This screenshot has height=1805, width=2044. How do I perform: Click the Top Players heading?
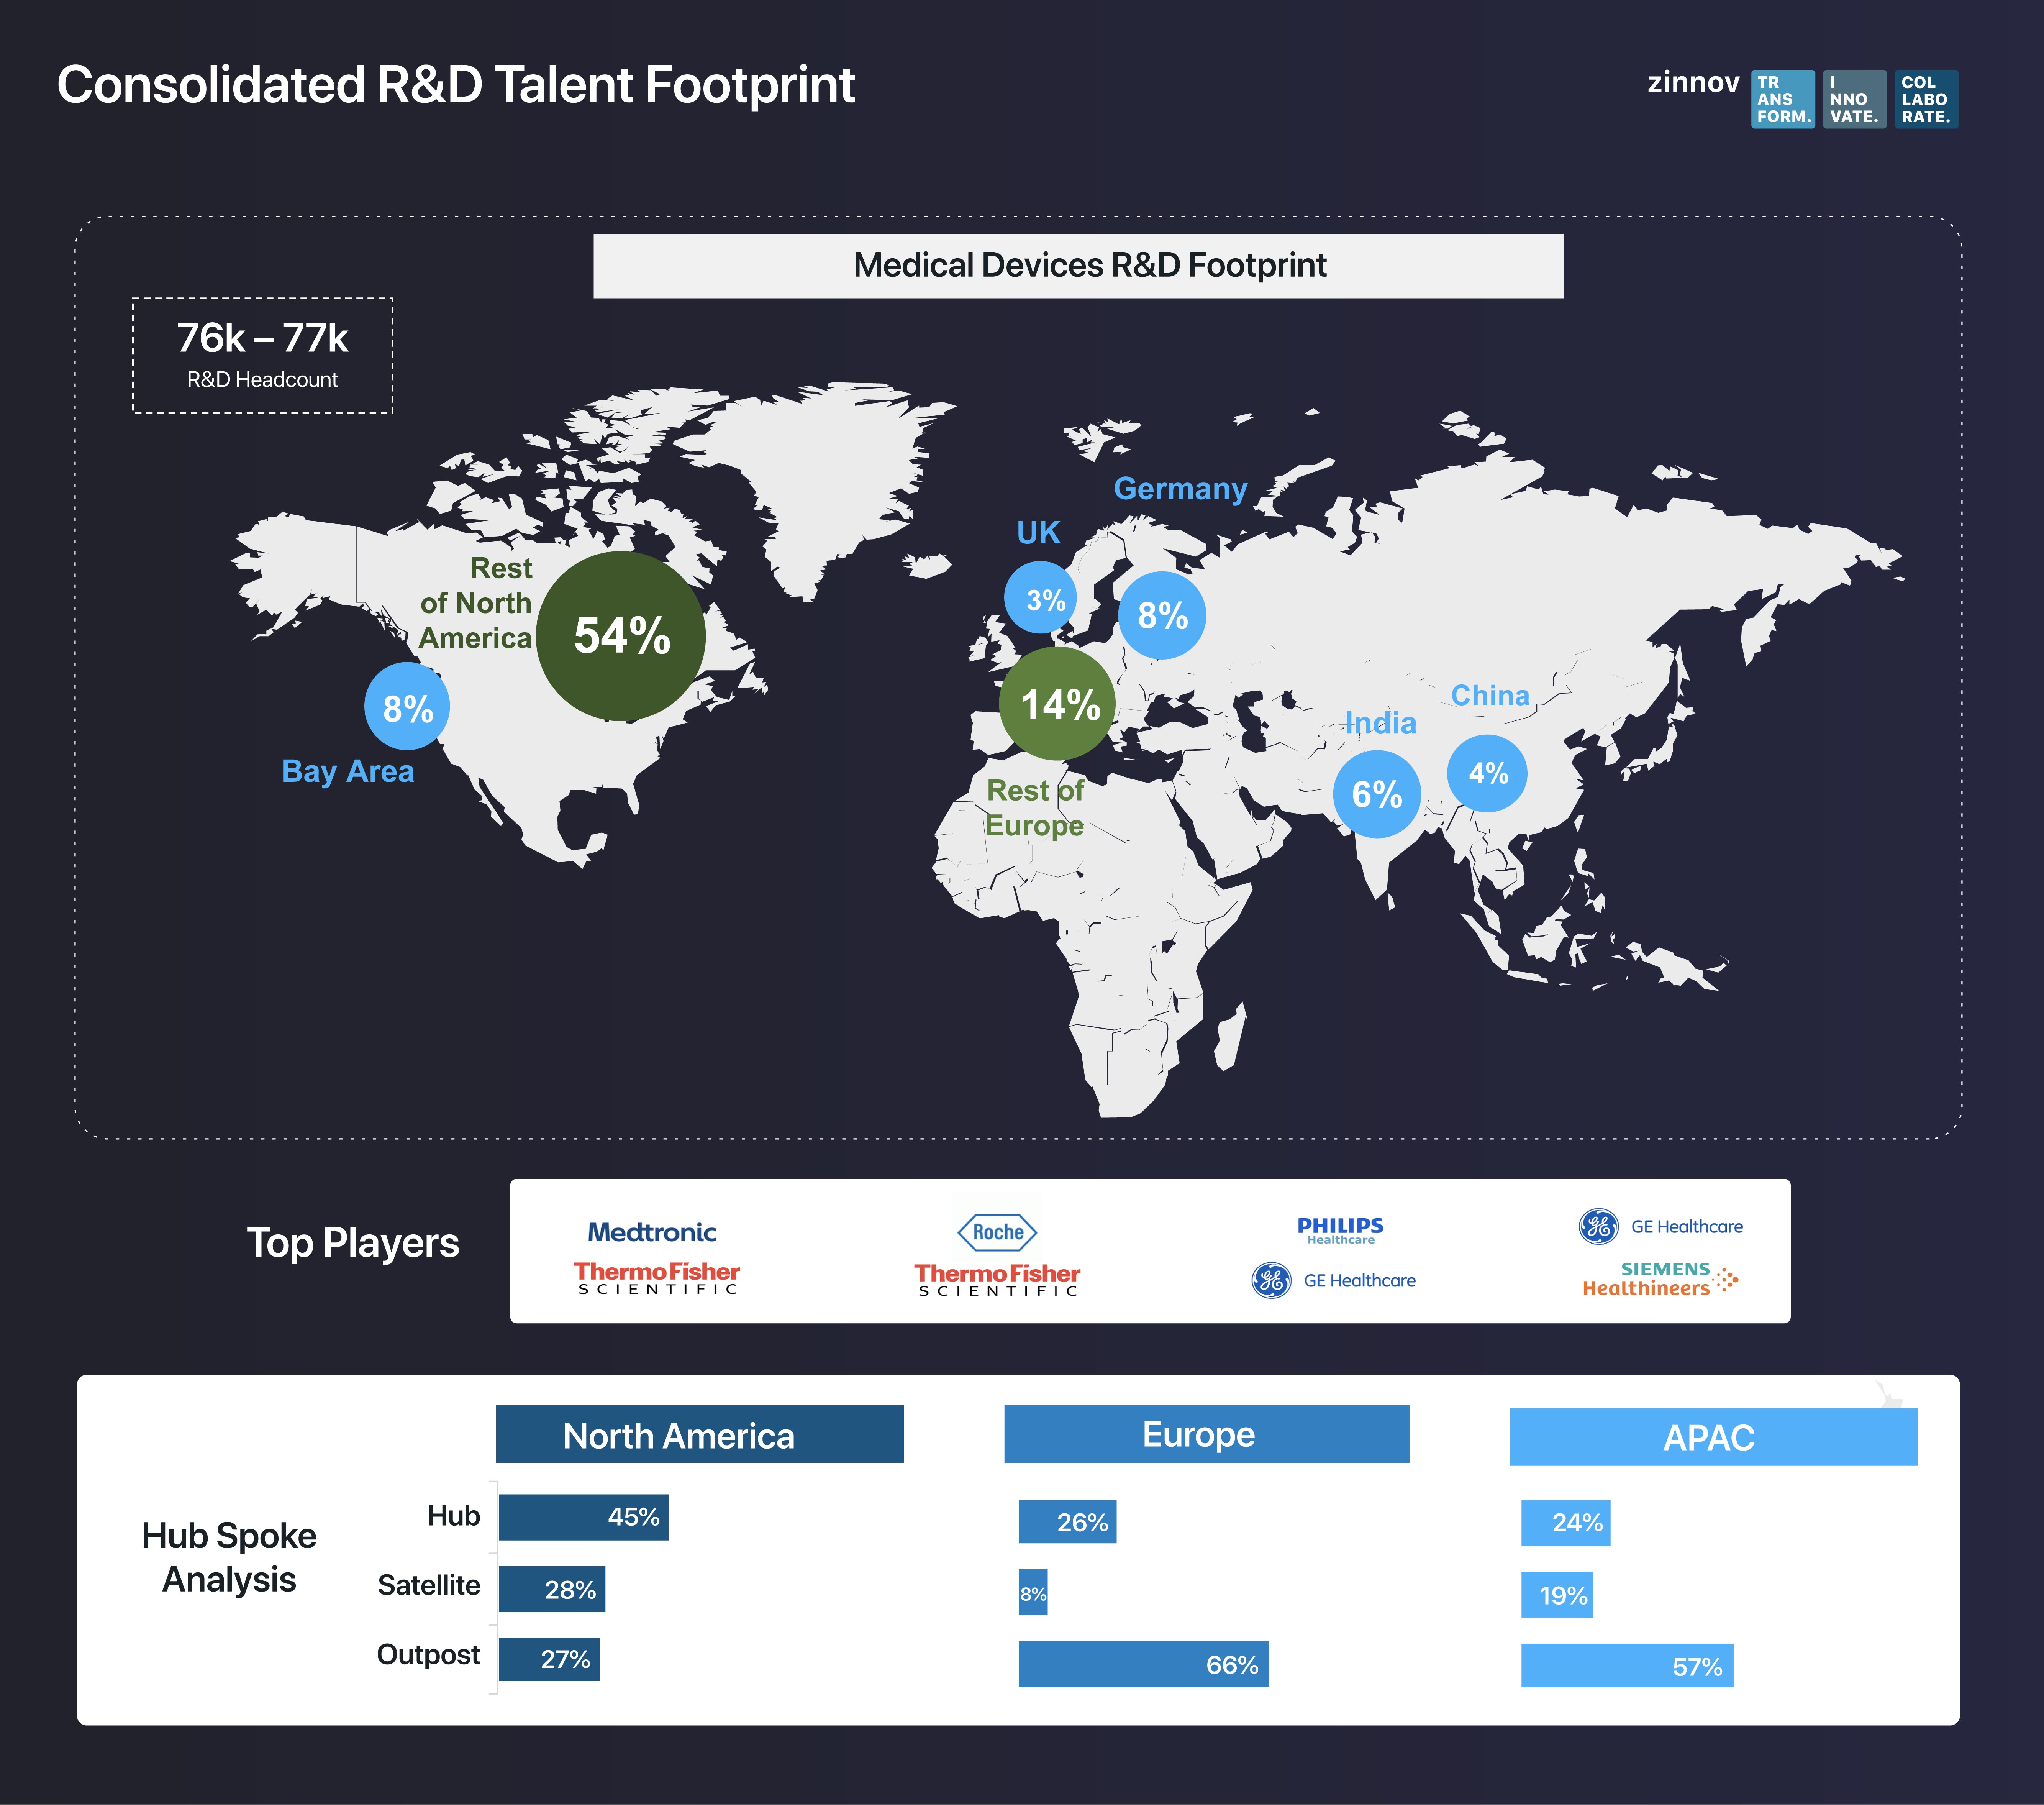353,1243
